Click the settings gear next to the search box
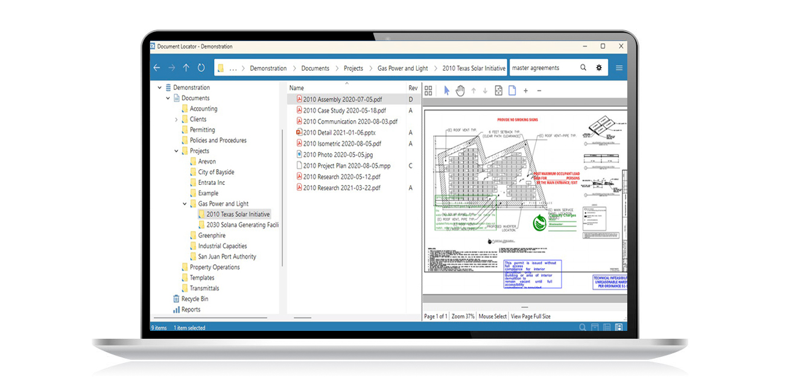Screen dimensions: 798x381 coord(598,67)
